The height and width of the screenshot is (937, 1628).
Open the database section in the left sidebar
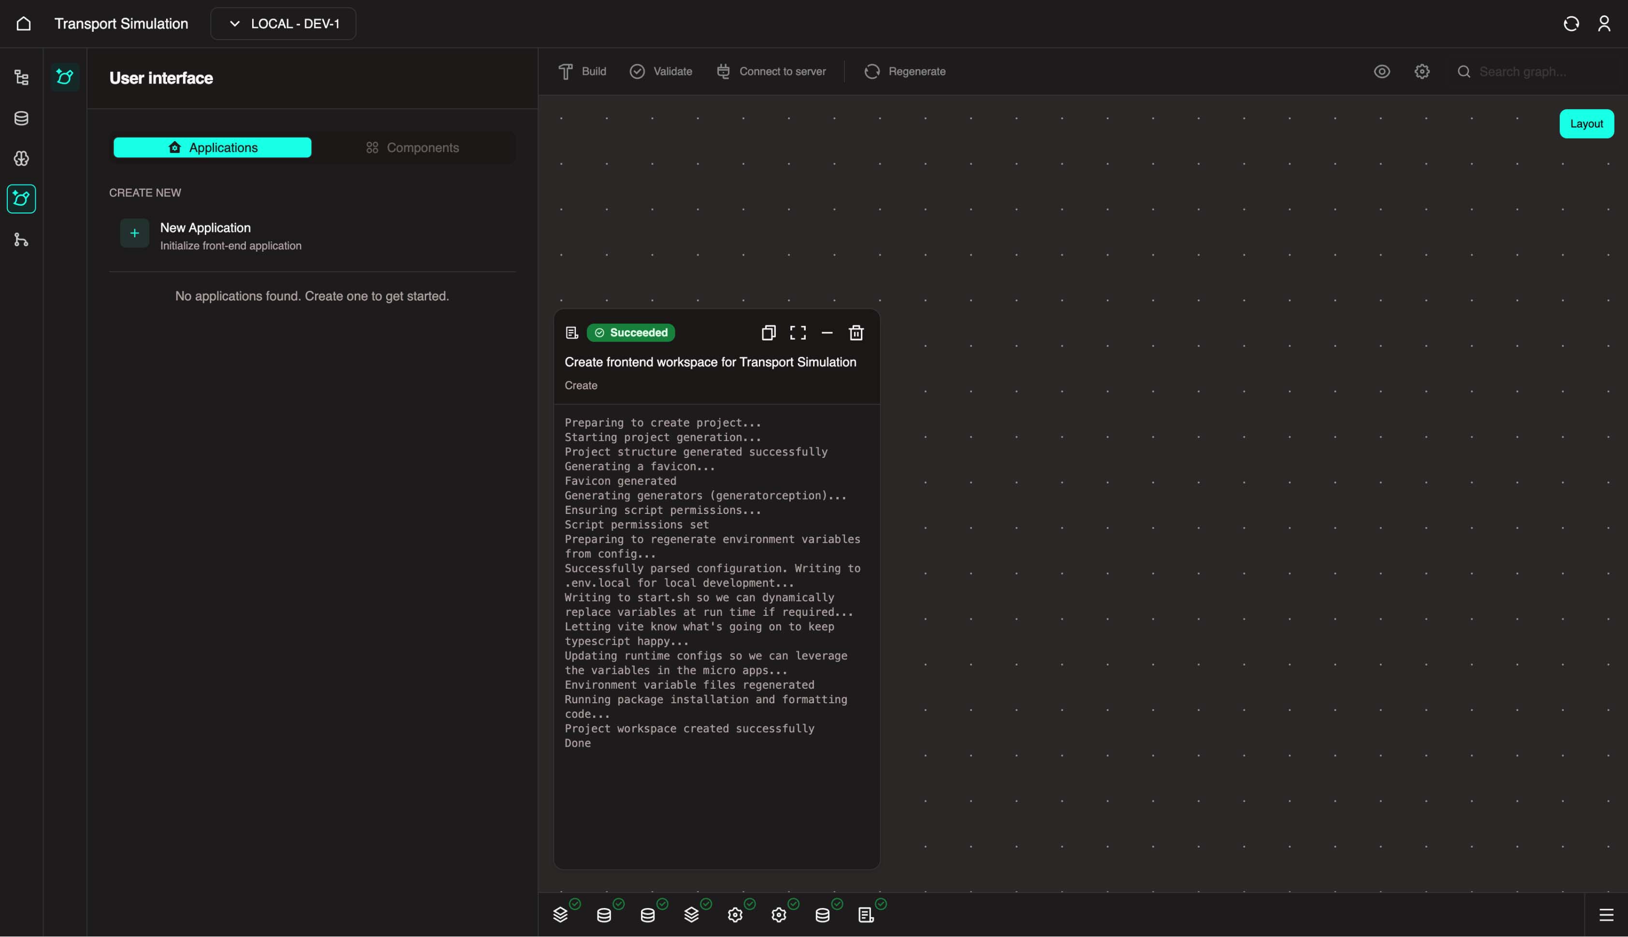pyautogui.click(x=21, y=118)
